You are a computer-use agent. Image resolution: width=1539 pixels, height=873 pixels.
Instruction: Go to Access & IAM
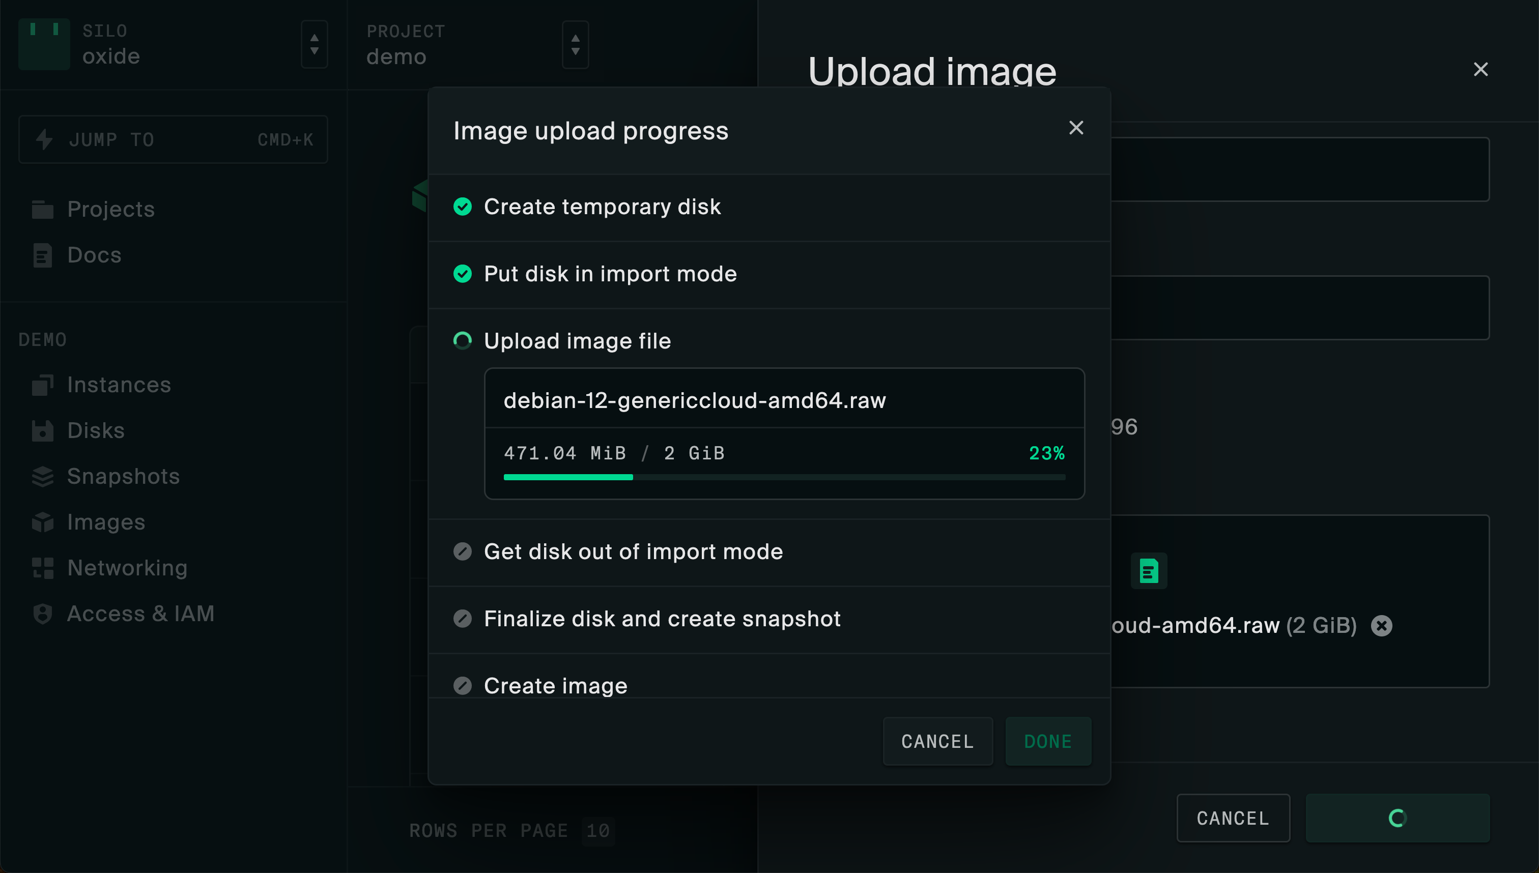140,614
